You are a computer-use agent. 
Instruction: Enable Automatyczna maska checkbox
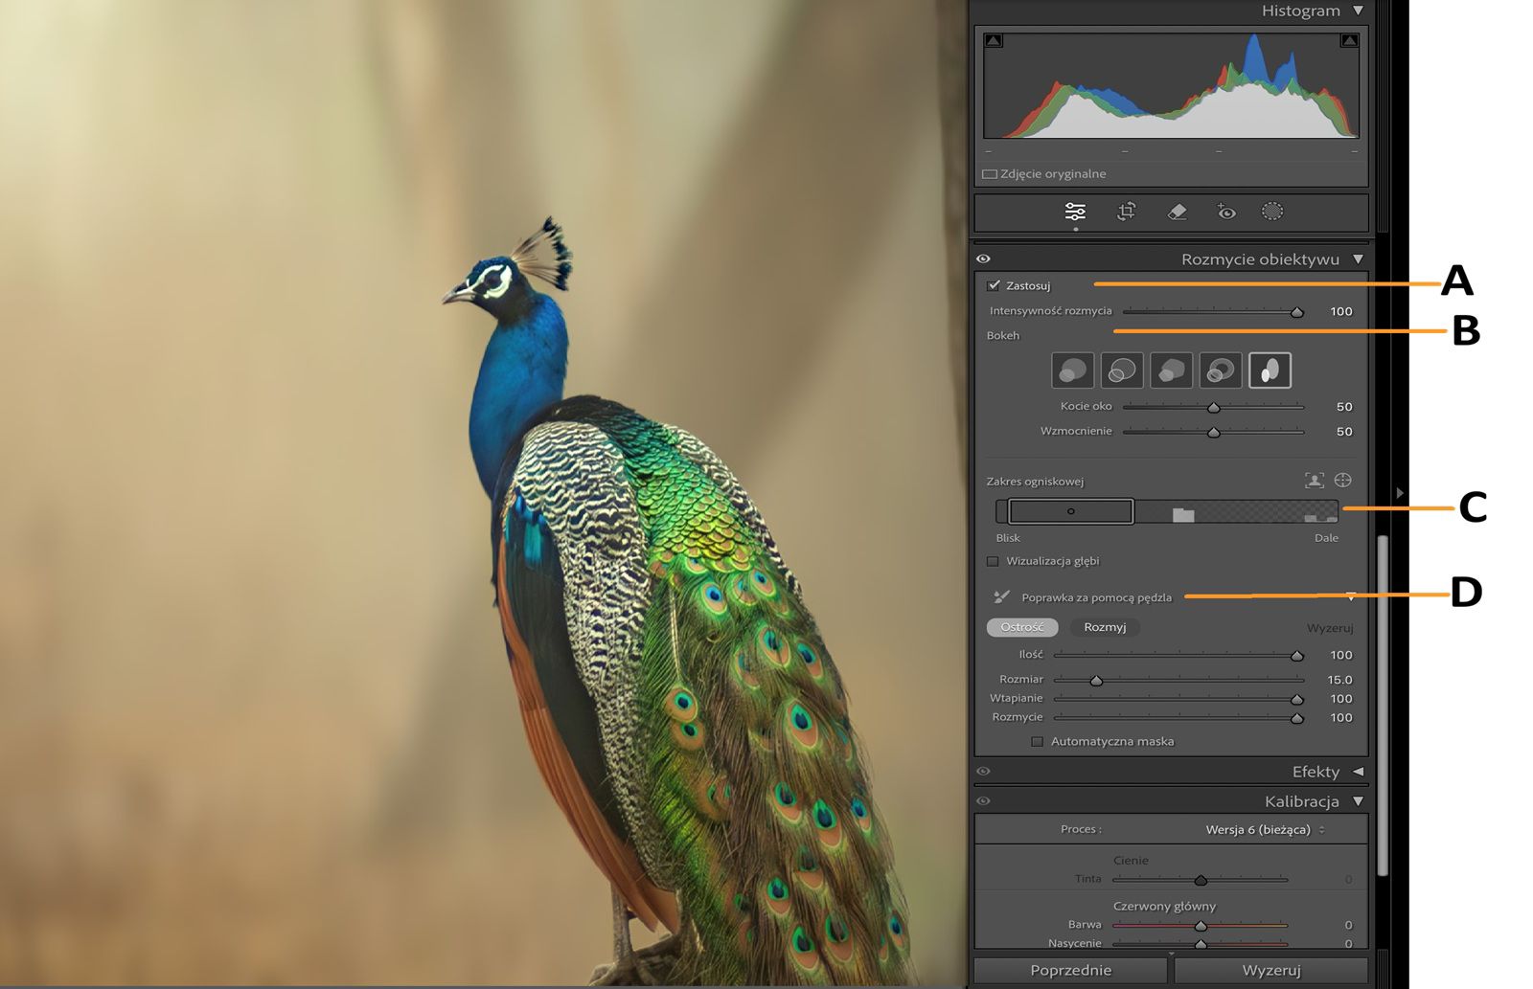pyautogui.click(x=1037, y=741)
